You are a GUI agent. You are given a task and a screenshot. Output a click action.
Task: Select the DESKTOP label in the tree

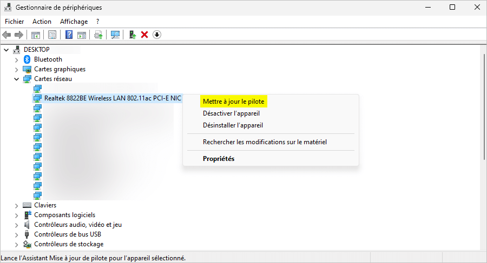point(37,50)
